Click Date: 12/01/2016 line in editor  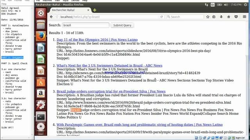point(12,20)
